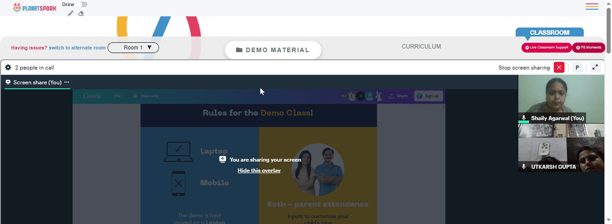
Task: Select Shaily Agarwal (You) video tile
Action: coord(561,99)
